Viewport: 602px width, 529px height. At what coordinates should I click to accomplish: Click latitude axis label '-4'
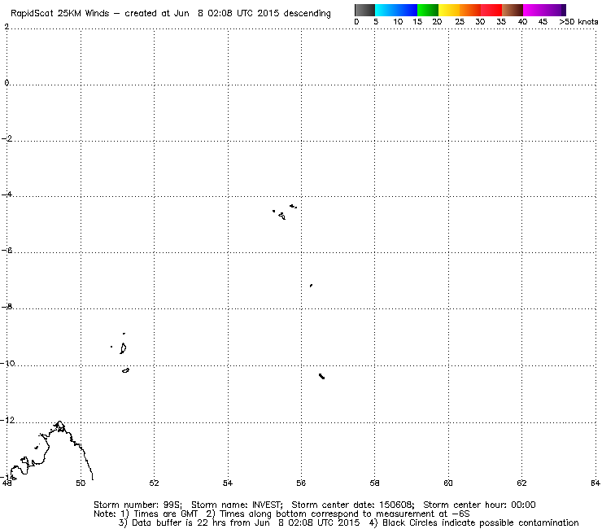[7, 195]
